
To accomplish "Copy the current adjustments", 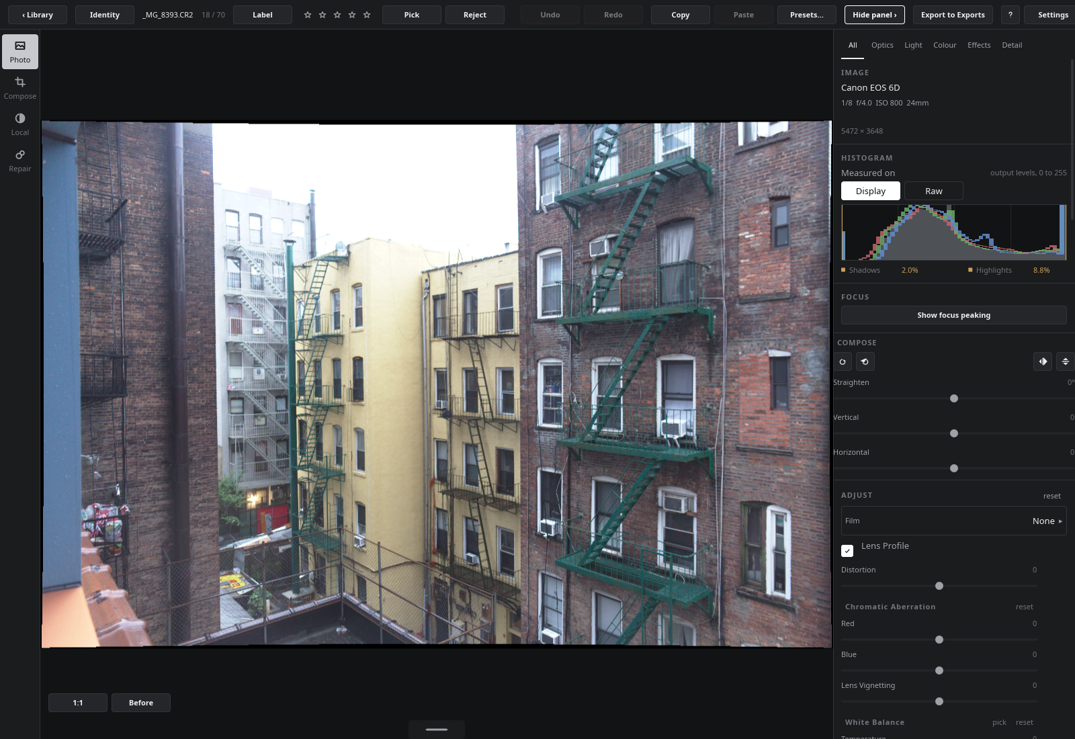I will [x=681, y=15].
